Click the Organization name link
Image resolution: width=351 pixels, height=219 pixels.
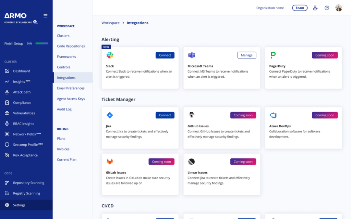(x=270, y=8)
